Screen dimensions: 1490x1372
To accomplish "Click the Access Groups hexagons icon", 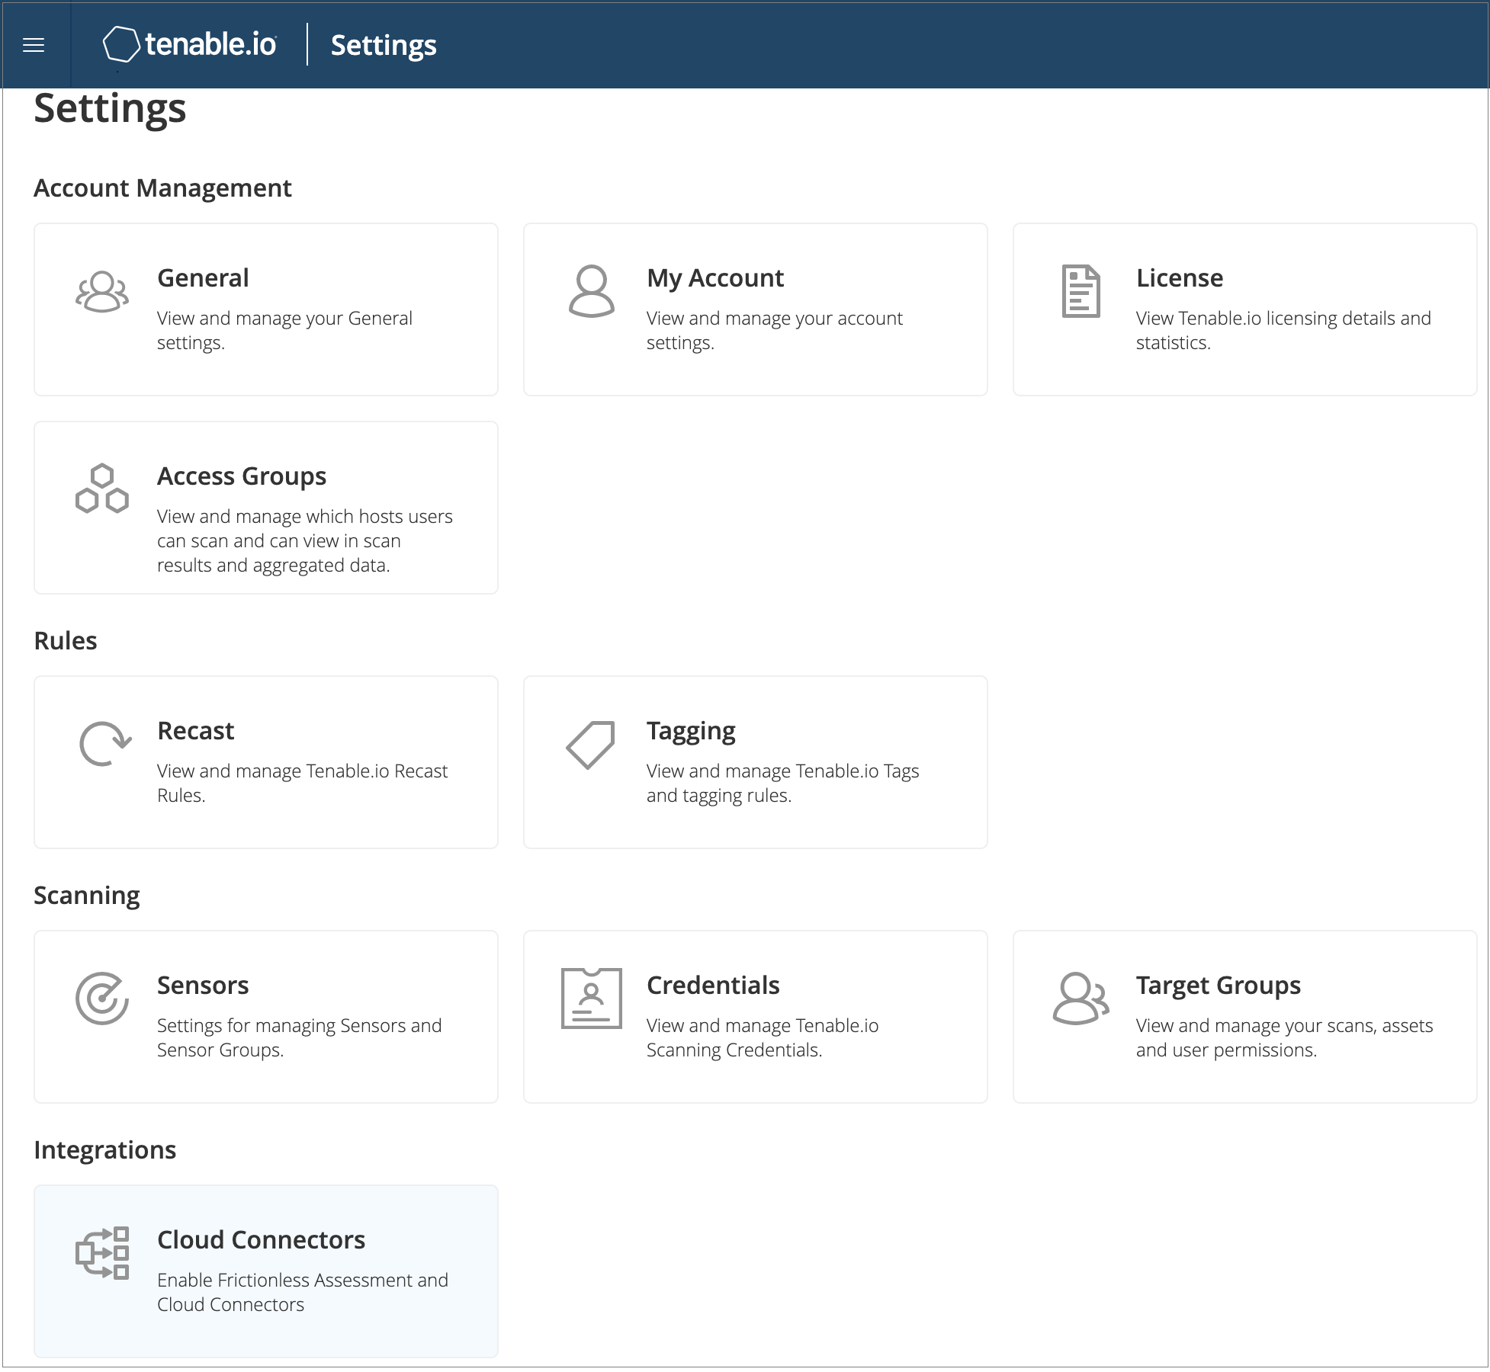I will coord(102,489).
